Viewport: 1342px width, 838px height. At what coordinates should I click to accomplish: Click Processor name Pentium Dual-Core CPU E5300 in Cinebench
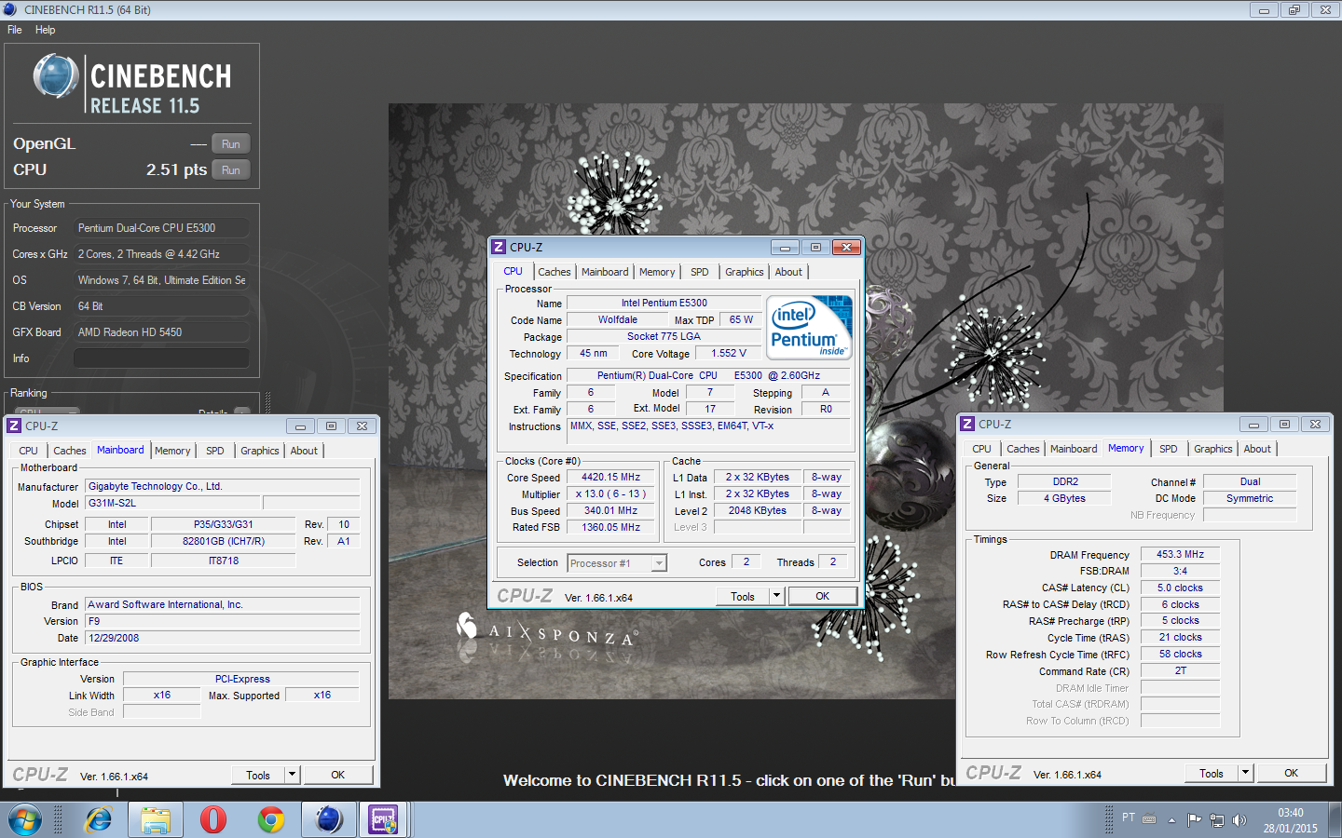161,228
